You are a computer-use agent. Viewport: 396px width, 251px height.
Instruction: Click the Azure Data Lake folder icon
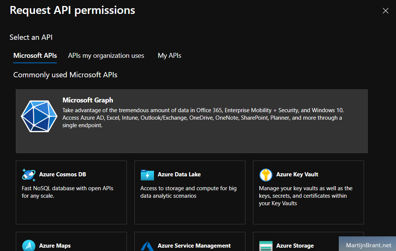tap(147, 175)
